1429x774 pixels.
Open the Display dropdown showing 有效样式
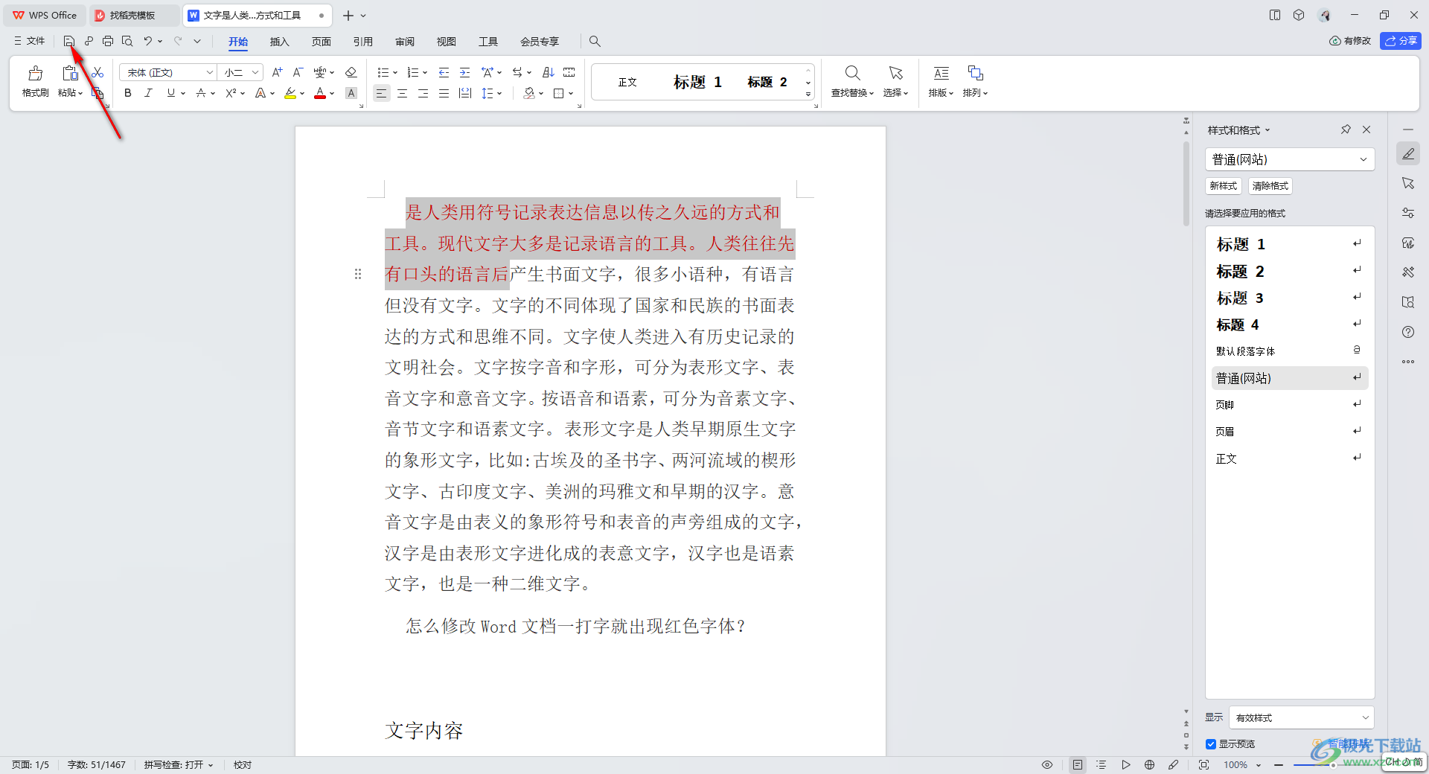point(1301,717)
